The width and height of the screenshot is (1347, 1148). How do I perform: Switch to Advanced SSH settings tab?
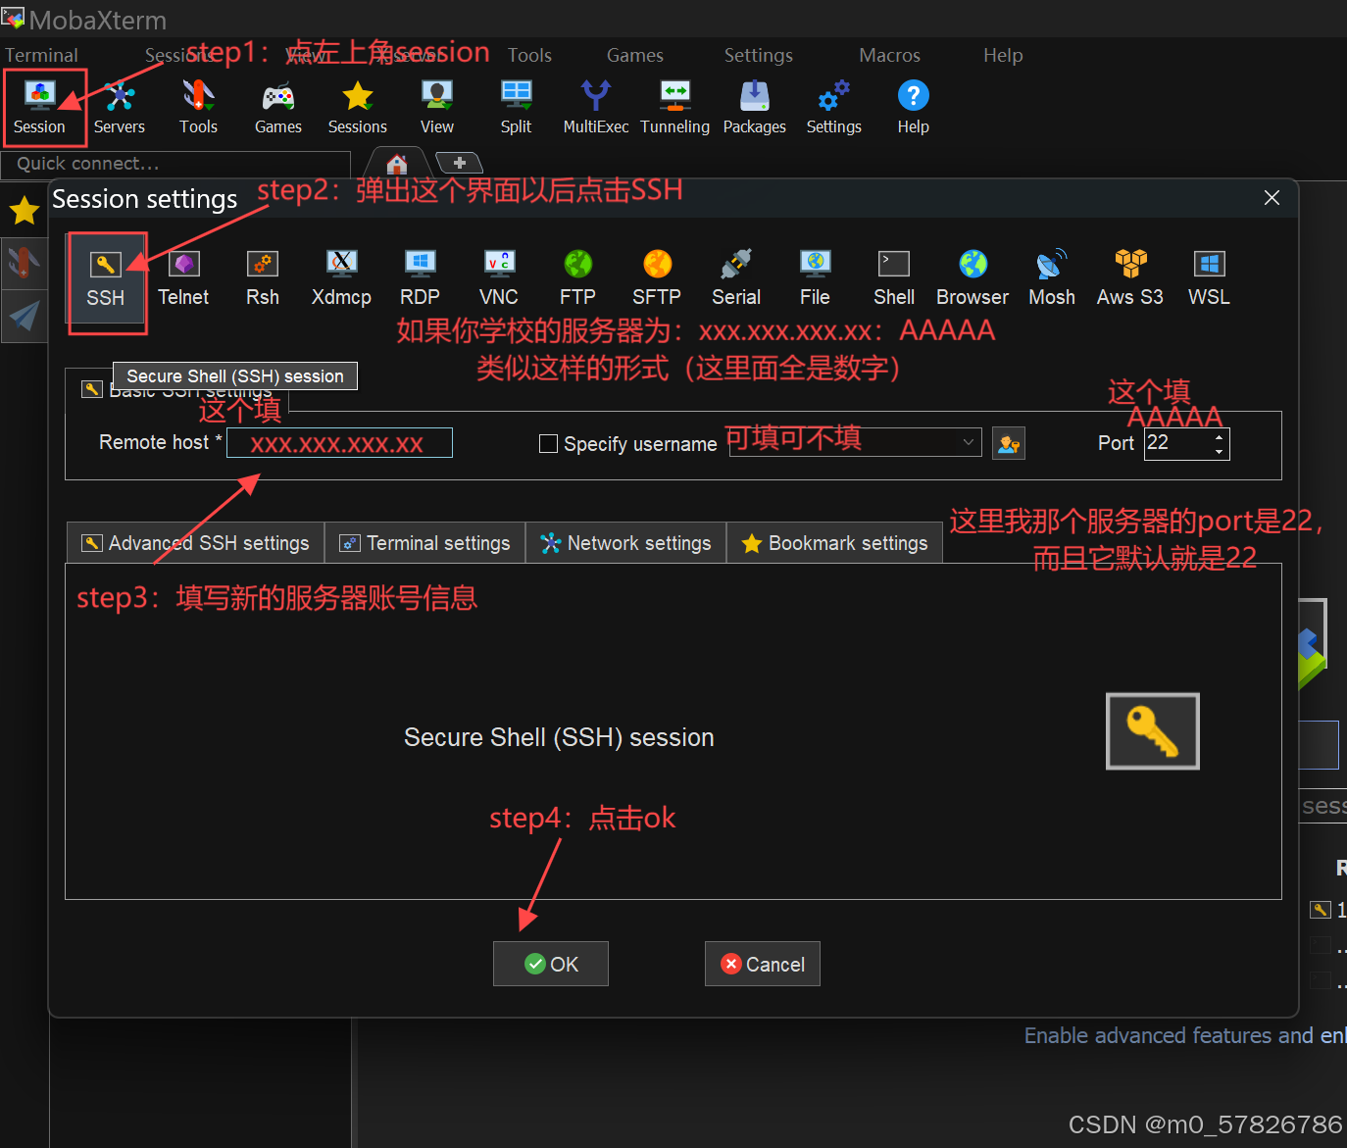click(196, 543)
